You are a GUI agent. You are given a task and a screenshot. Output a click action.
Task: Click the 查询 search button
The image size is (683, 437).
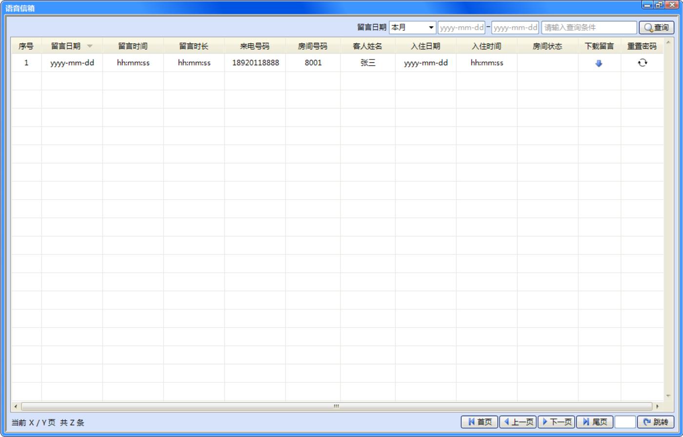tap(656, 28)
